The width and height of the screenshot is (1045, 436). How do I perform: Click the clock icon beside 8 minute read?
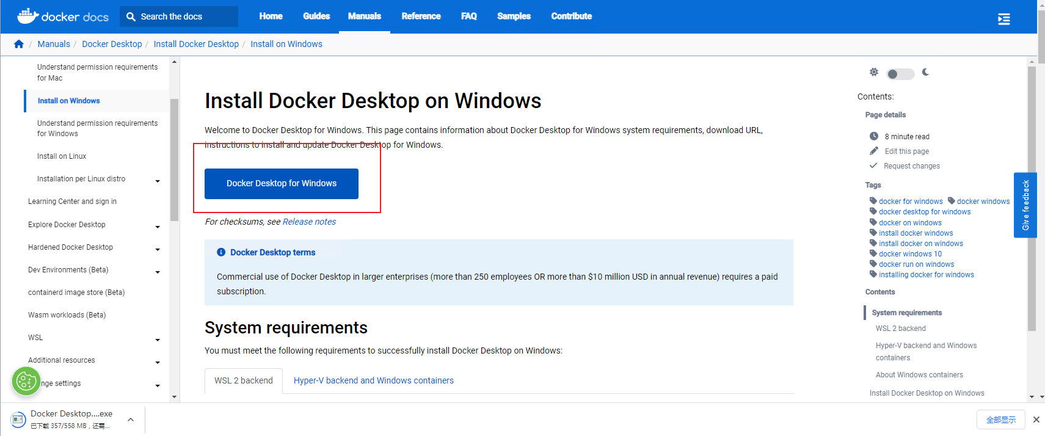click(874, 136)
